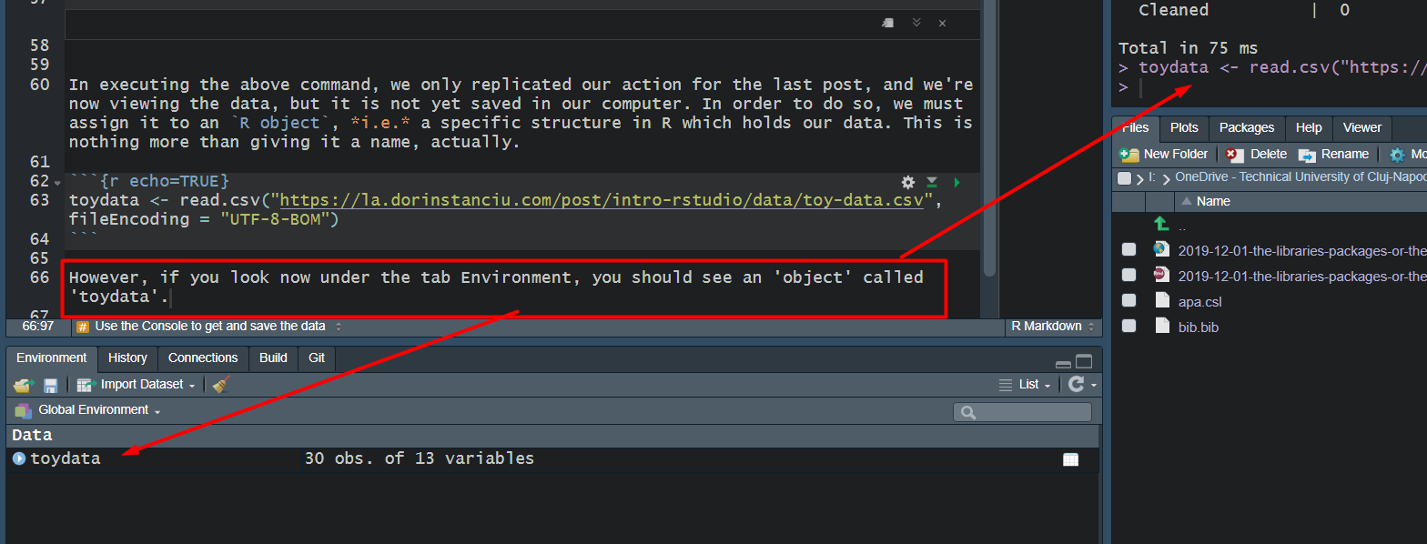Open the Global Environment dropdown
This screenshot has height=544, width=1427.
[x=87, y=410]
